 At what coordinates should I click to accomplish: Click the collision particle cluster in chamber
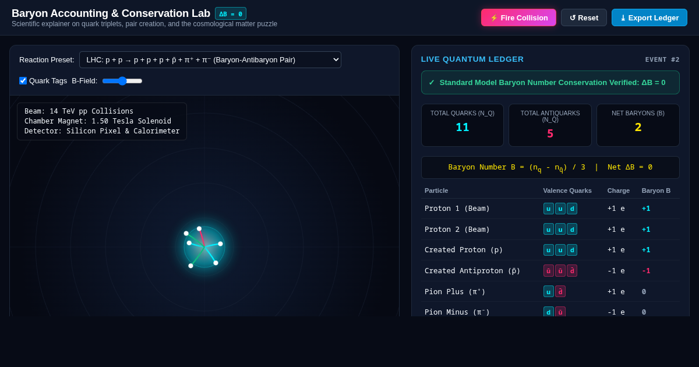pos(204,247)
